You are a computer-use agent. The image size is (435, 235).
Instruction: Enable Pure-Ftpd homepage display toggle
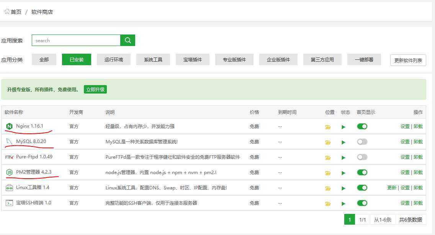point(362,157)
